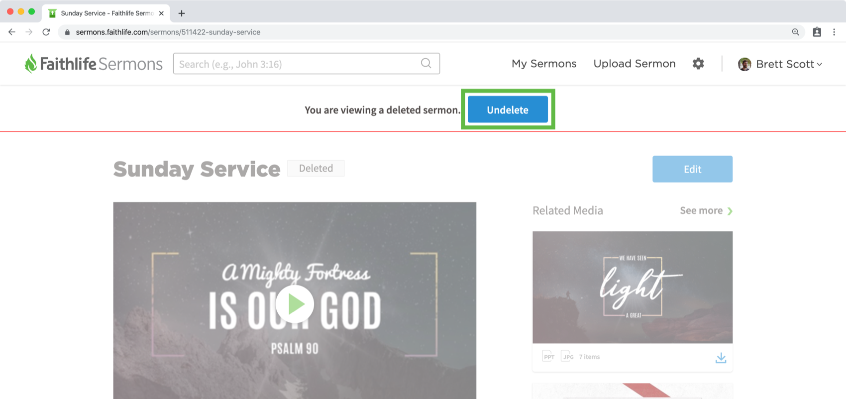
Task: Click the browser address bar
Action: coord(428,32)
